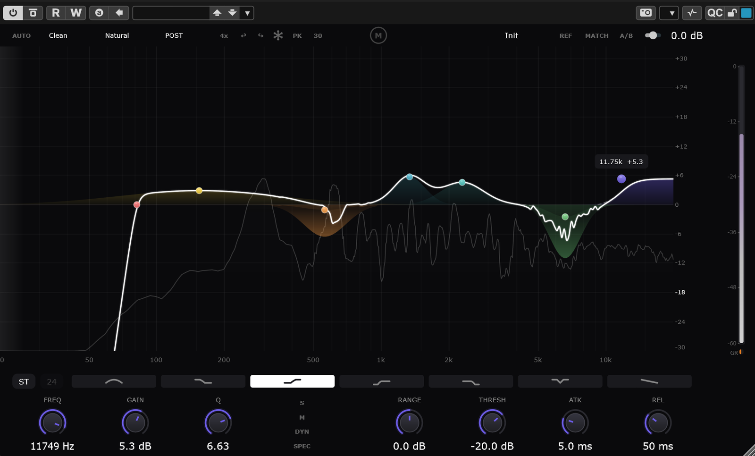Select DYN band mode
This screenshot has height=456, width=755.
pyautogui.click(x=302, y=431)
